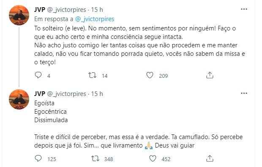View JVP avatar on the first tweet
The image size is (262, 167).
point(19,15)
